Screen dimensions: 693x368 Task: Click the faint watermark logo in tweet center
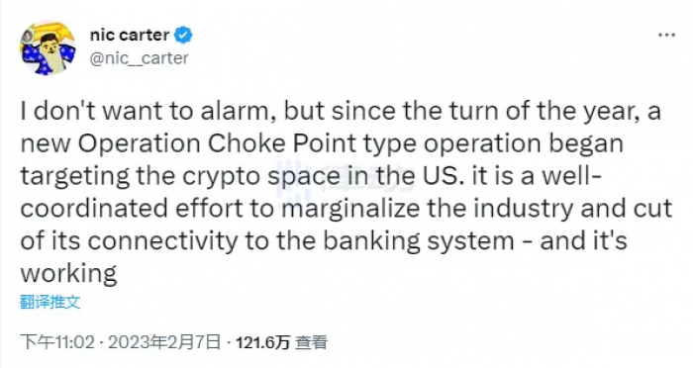point(345,177)
